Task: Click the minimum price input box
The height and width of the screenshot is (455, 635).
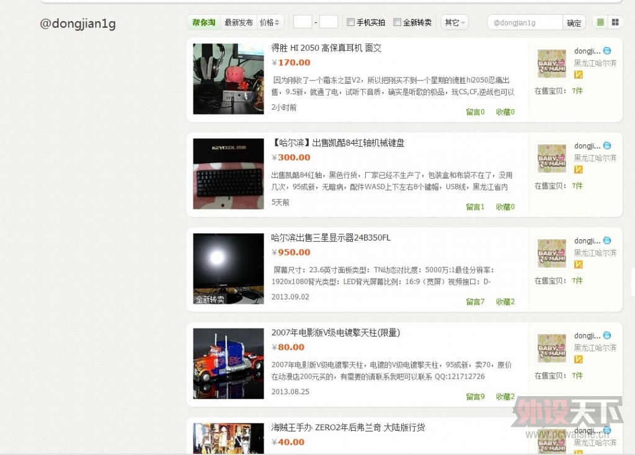Action: pos(303,22)
